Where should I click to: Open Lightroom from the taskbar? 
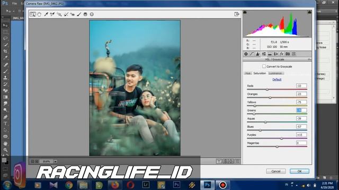(x=146, y=185)
